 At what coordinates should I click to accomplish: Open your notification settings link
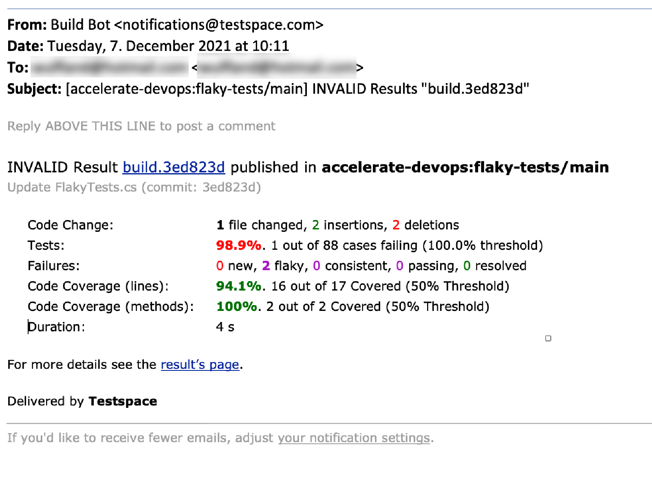point(354,438)
